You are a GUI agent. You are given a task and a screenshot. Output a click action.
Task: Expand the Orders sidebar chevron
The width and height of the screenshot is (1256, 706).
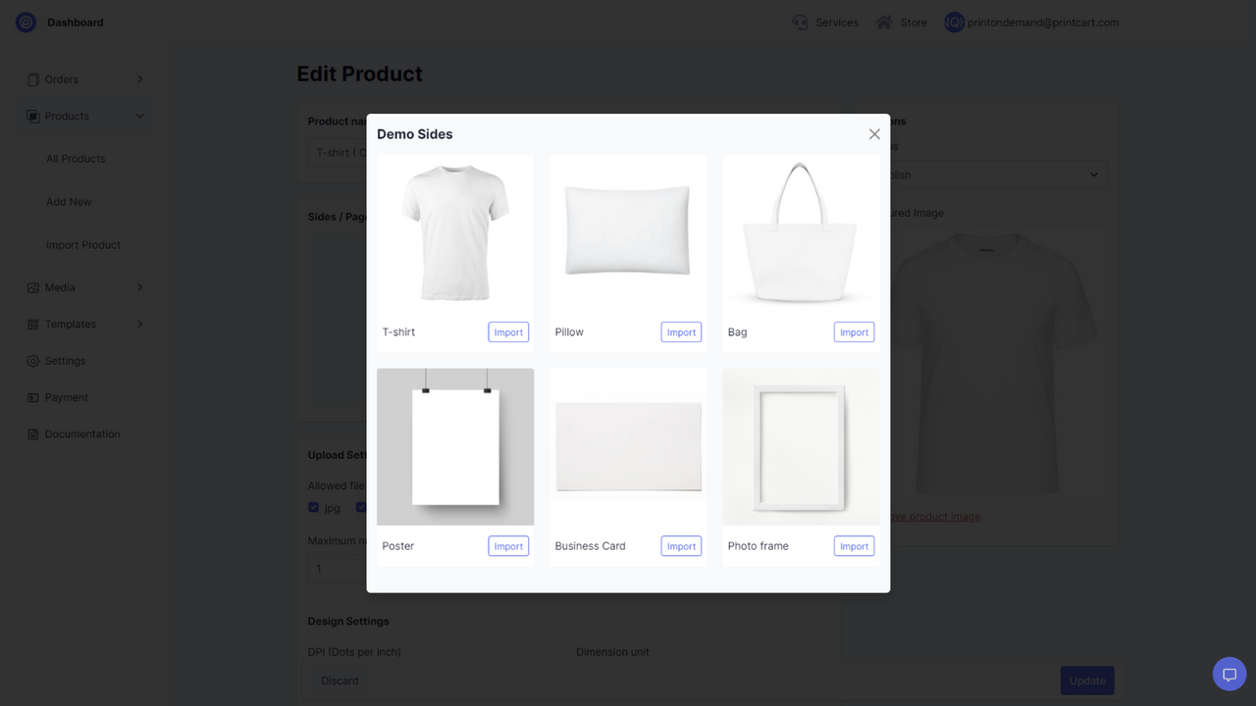[140, 78]
